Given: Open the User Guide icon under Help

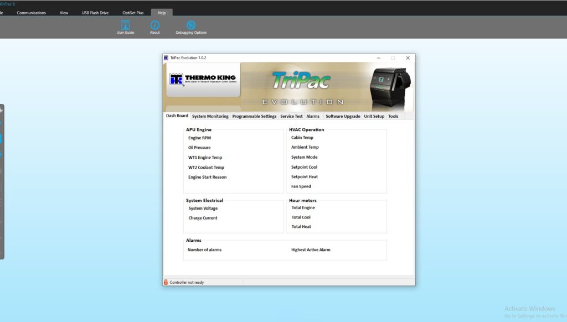Looking at the screenshot, I should pos(125,26).
